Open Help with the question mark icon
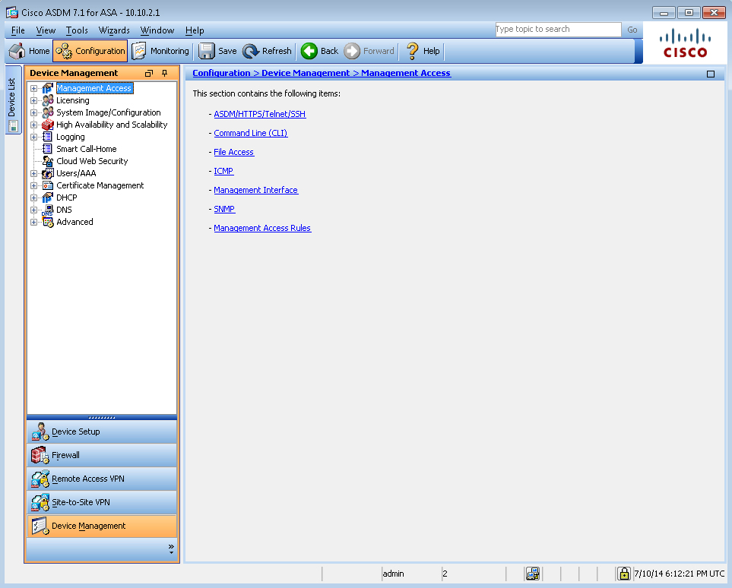732x588 pixels. (x=413, y=51)
